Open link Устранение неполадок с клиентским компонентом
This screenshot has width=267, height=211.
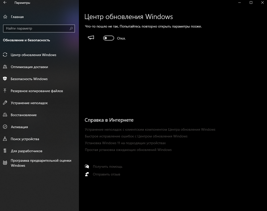point(150,129)
